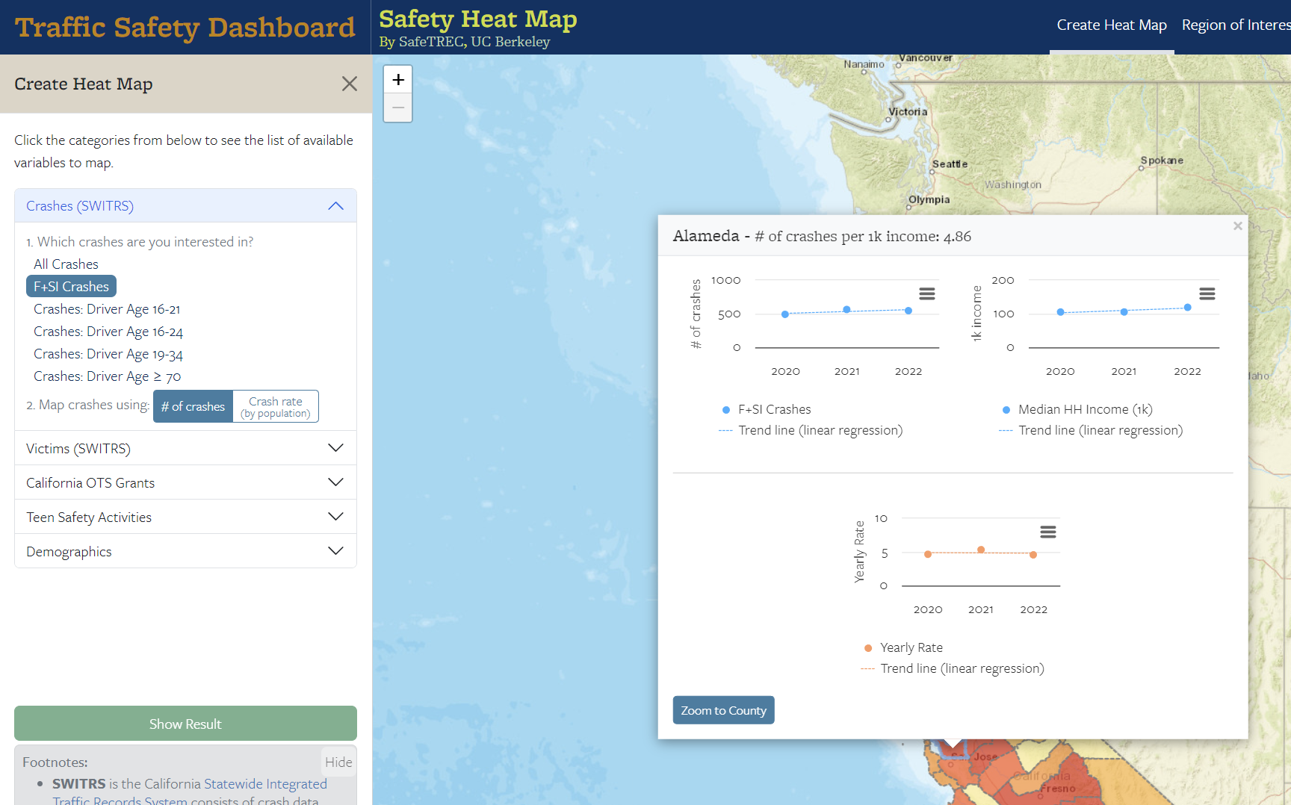Image resolution: width=1291 pixels, height=805 pixels.
Task: Switch mapping to Crash rate by population
Action: coord(275,406)
